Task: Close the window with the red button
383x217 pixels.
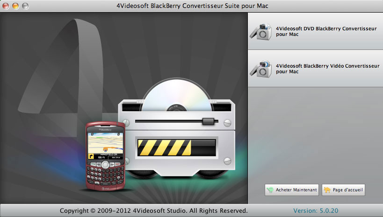Action: coord(7,6)
